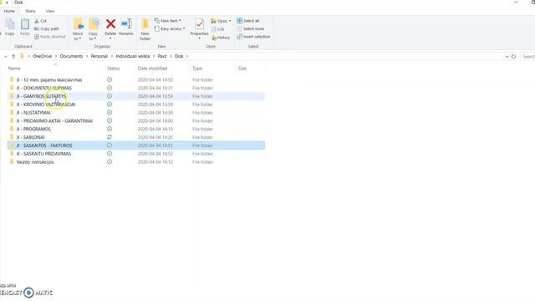This screenshot has height=301, width=535.
Task: Sort by the Status column header
Action: (114, 69)
